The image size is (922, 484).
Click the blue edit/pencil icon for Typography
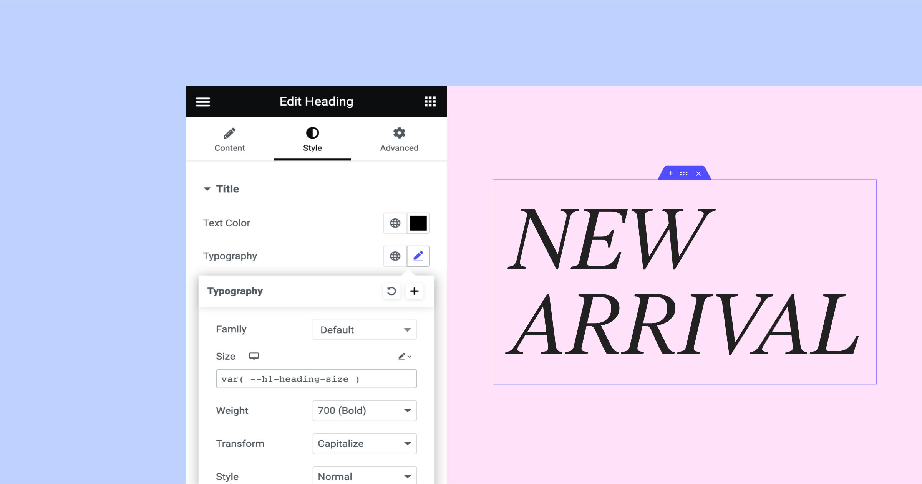click(x=418, y=256)
